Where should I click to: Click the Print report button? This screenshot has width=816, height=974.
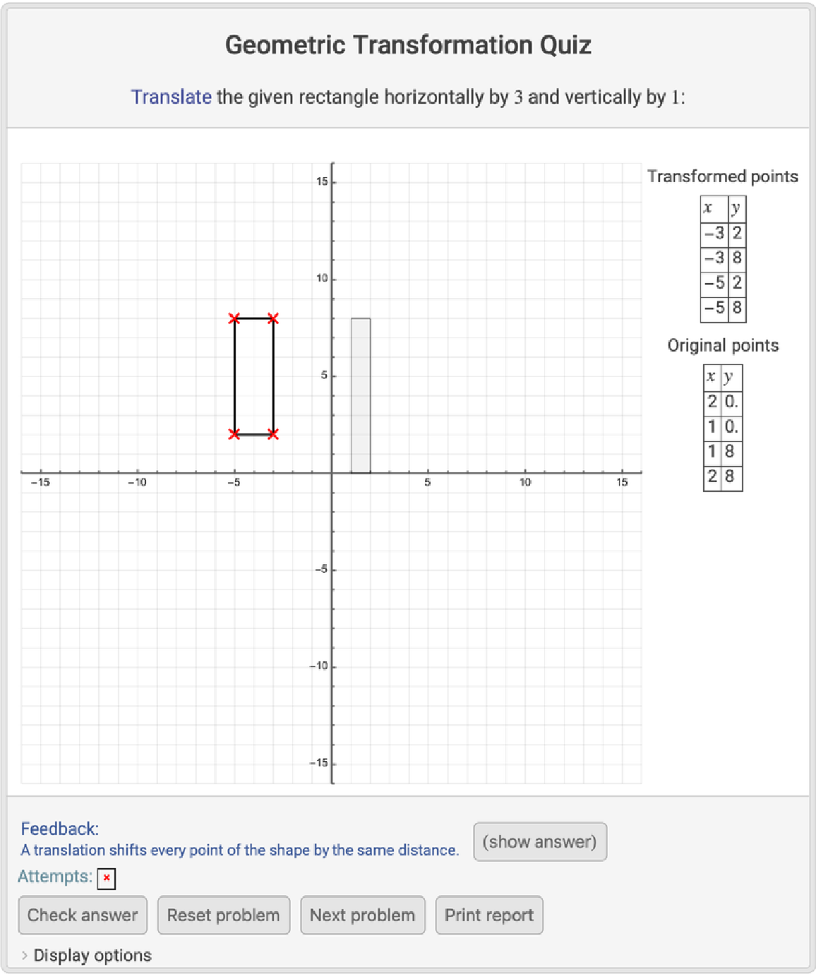tap(488, 915)
